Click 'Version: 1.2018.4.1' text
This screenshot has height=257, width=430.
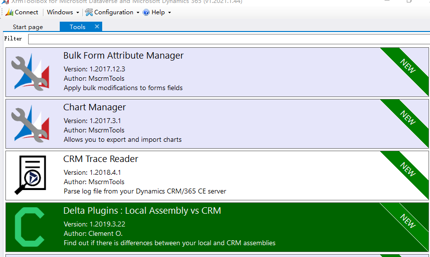click(92, 172)
